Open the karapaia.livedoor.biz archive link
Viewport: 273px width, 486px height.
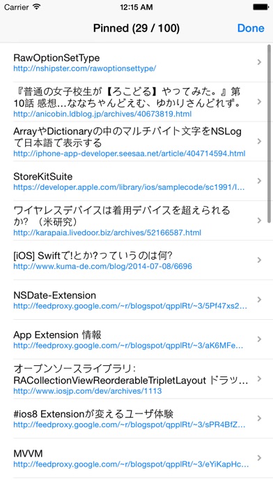[107, 233]
